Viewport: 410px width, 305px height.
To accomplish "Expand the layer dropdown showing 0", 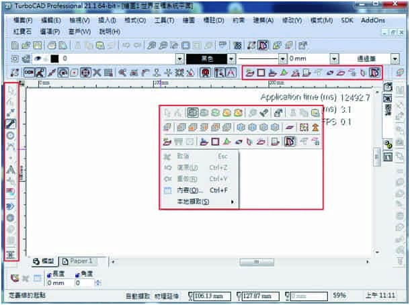I will coord(179,59).
